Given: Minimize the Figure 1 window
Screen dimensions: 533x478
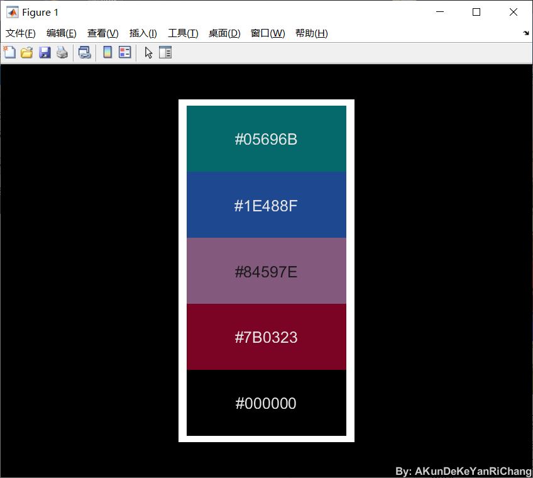Looking at the screenshot, I should (x=440, y=12).
